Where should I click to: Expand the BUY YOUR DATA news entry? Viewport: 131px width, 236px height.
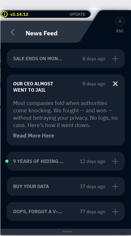(66, 186)
